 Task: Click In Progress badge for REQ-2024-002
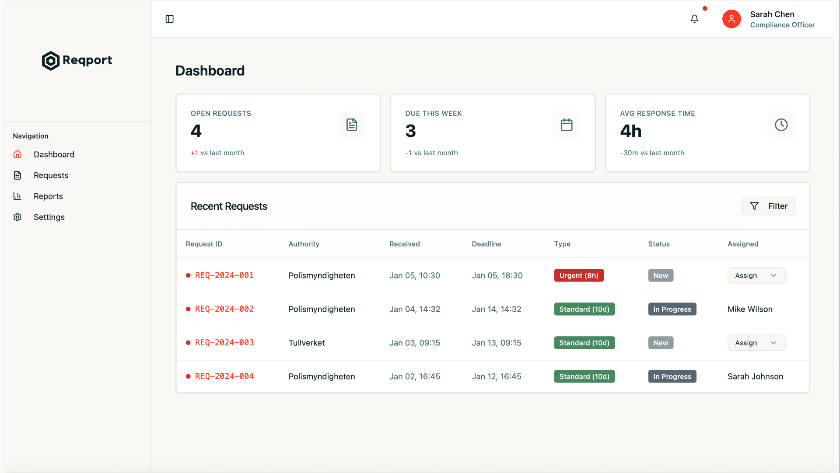pos(672,309)
